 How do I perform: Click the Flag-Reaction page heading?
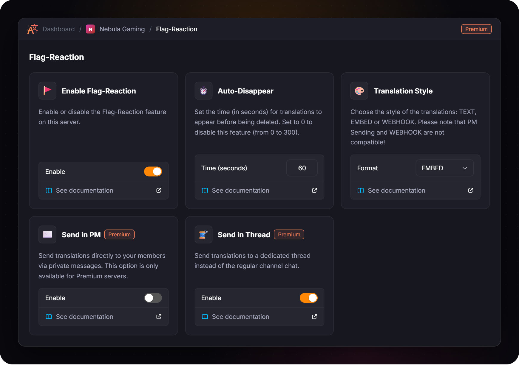tap(56, 57)
